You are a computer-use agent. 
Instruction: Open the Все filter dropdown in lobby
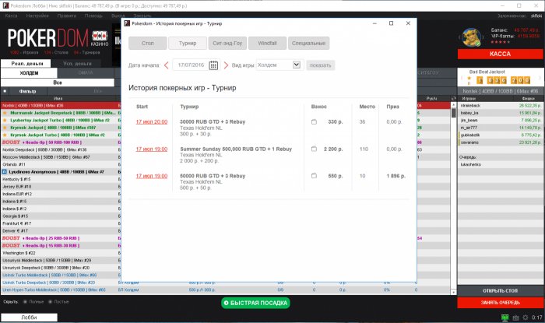(58, 83)
